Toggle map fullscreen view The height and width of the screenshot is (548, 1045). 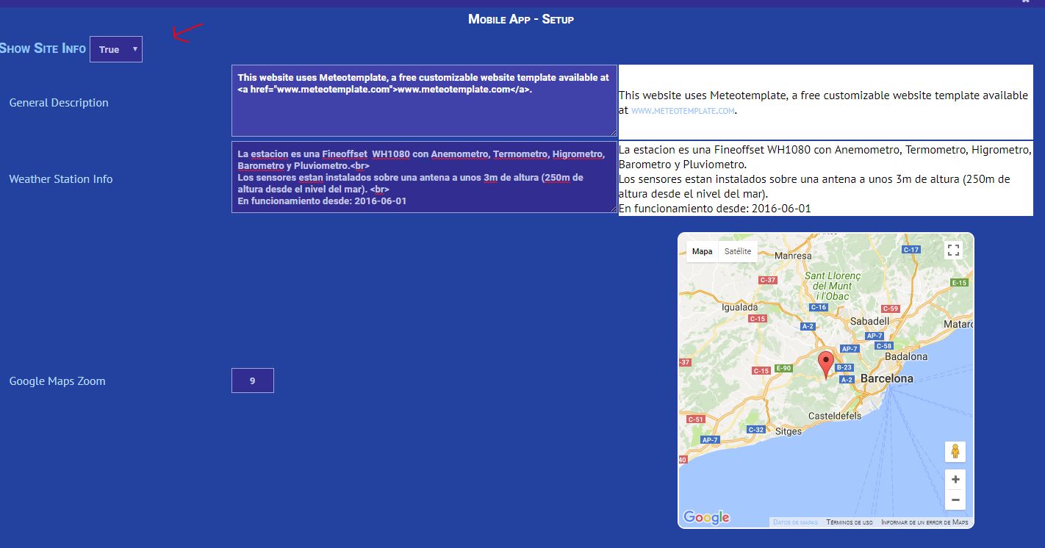pyautogui.click(x=954, y=250)
